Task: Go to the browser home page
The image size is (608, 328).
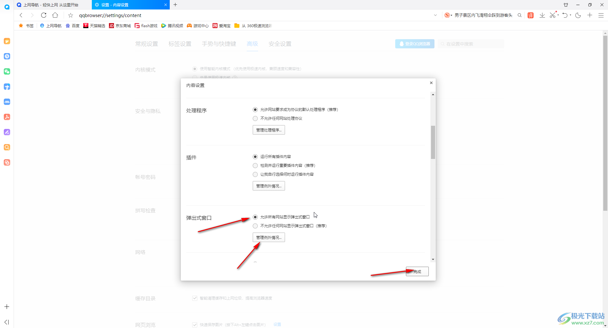Action: (55, 15)
